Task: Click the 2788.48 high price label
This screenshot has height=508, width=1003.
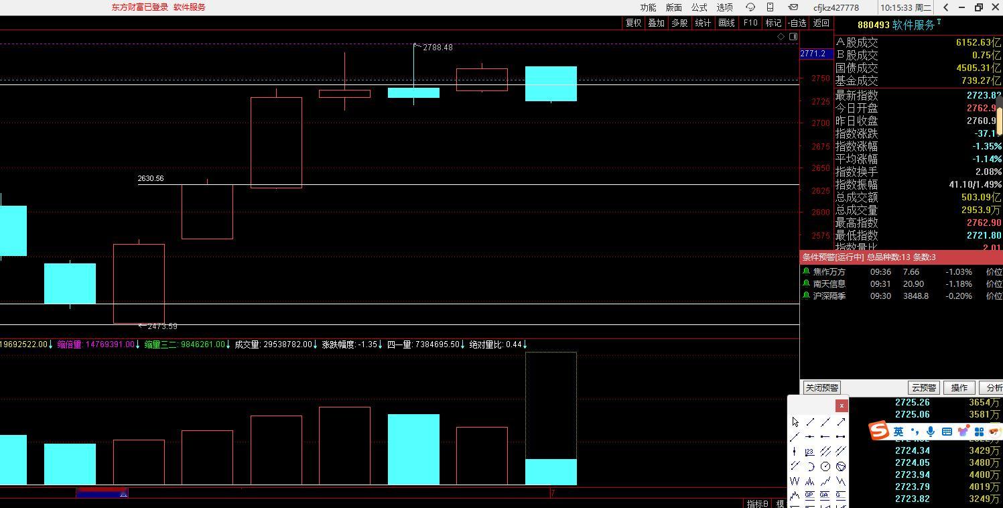Action: tap(438, 48)
